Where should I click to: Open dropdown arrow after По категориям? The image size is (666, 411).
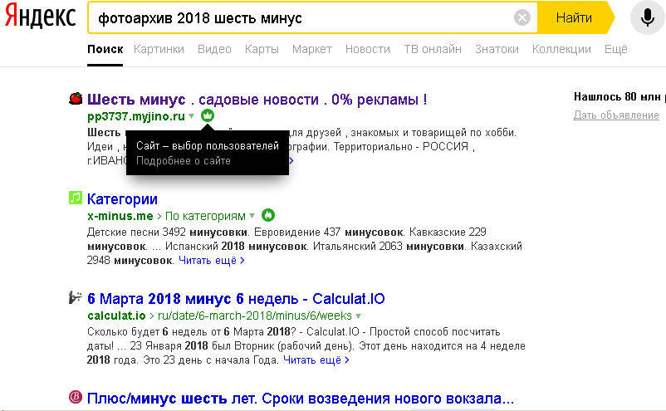252,216
